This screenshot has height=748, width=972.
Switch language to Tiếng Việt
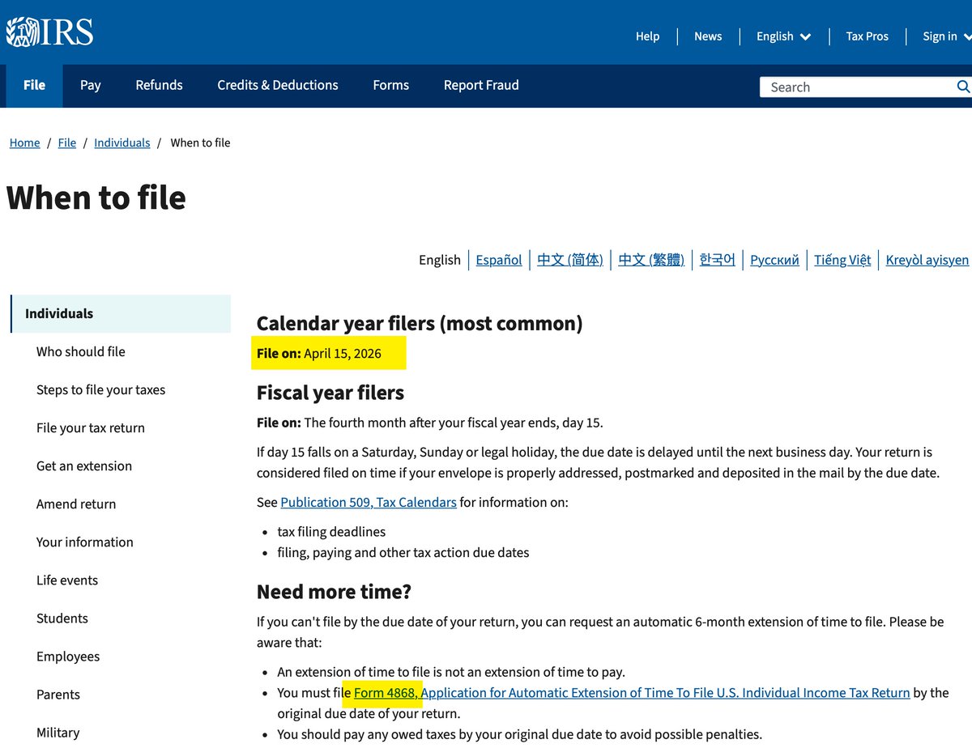842,260
